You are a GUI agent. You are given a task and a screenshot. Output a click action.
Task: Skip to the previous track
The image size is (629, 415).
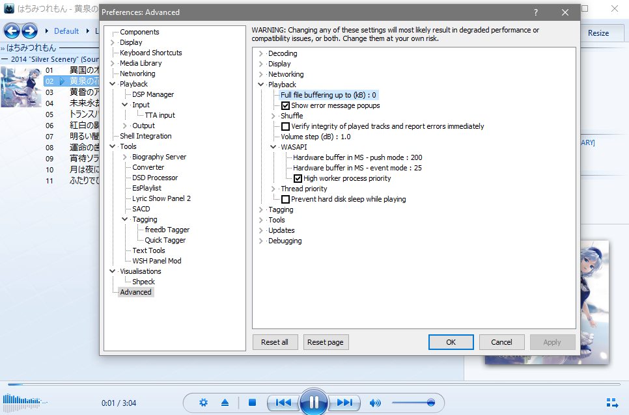point(283,402)
